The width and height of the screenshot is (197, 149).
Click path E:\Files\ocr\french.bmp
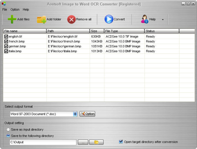click(64, 41)
